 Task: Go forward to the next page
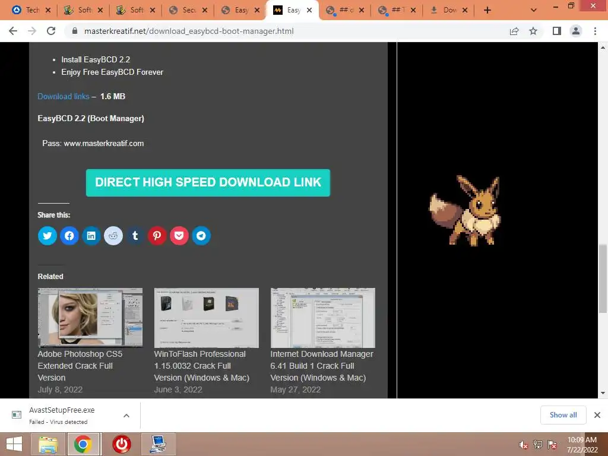click(x=32, y=31)
